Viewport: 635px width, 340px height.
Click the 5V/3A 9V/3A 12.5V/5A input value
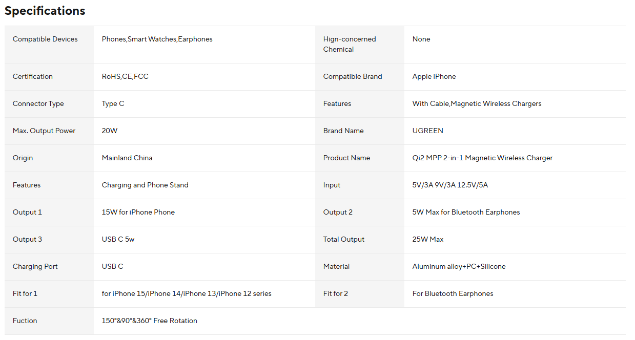pyautogui.click(x=450, y=185)
